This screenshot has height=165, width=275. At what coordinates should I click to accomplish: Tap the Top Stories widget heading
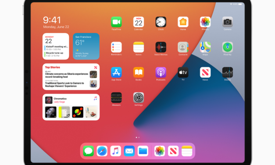click(53, 67)
